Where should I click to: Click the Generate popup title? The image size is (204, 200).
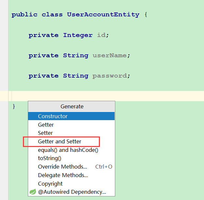(71, 106)
